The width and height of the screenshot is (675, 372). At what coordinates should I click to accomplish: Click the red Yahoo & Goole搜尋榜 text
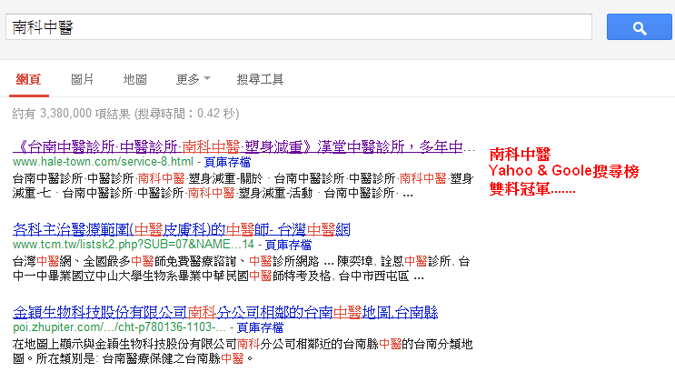(564, 171)
